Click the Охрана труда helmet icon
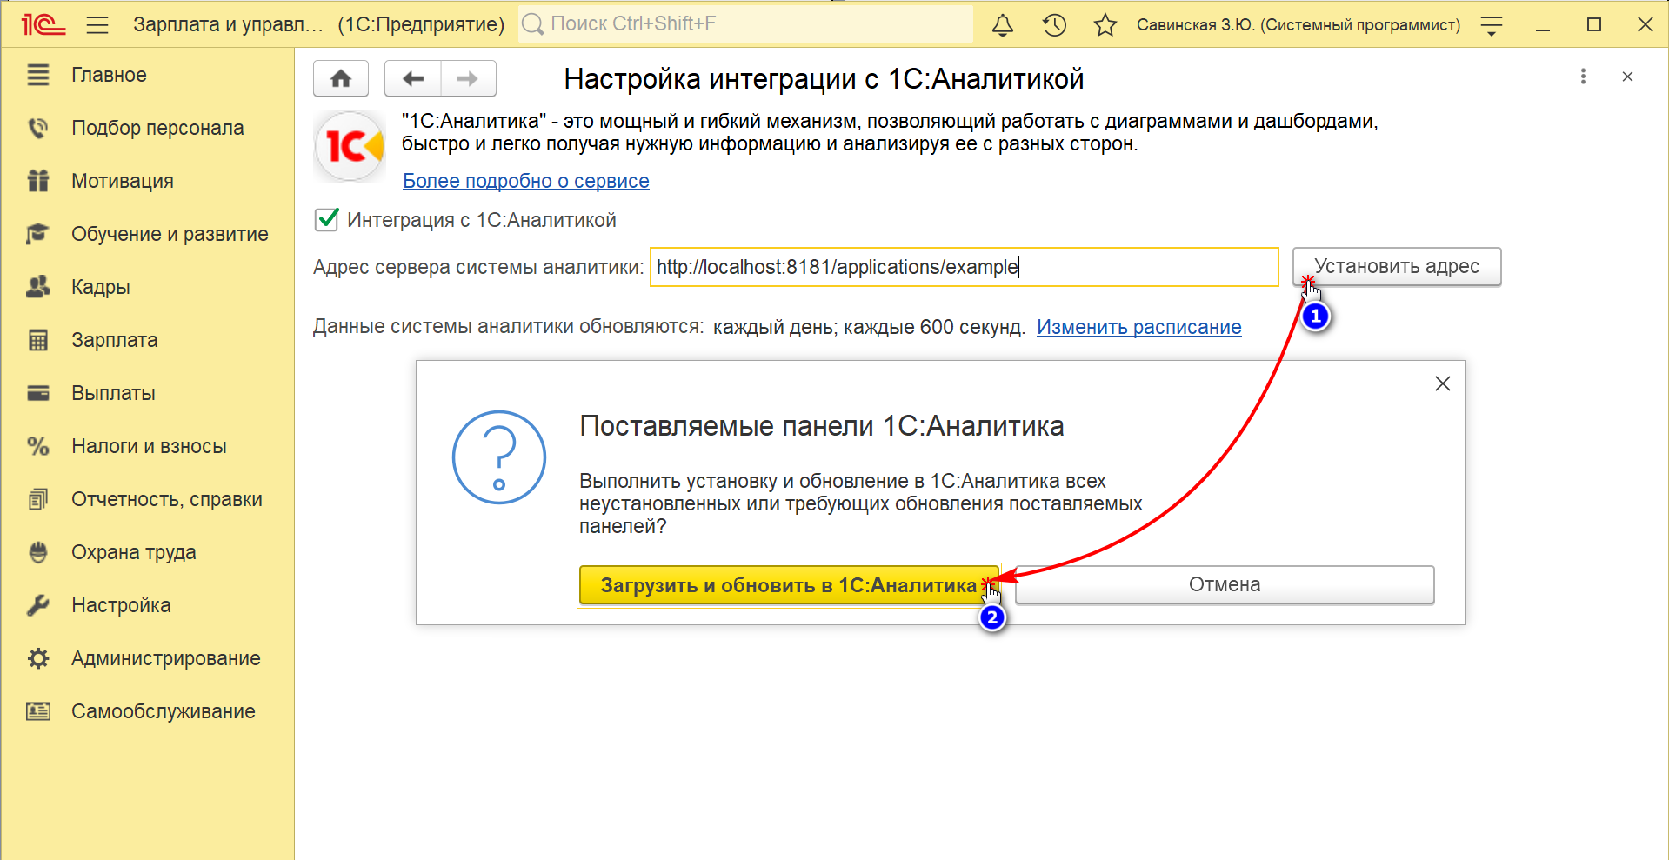The width and height of the screenshot is (1669, 860). [38, 552]
